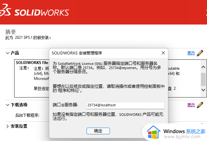Viewport: 207px width, 141px height.
Task: Click the pencil icon next to 下载选项
Action: coord(200,105)
